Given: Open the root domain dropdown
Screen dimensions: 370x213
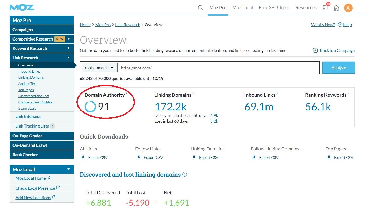Looking at the screenshot, I should click(99, 68).
